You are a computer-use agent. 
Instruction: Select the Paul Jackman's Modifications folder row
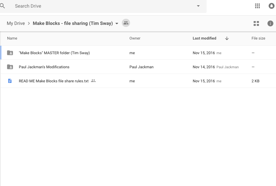click(x=44, y=67)
